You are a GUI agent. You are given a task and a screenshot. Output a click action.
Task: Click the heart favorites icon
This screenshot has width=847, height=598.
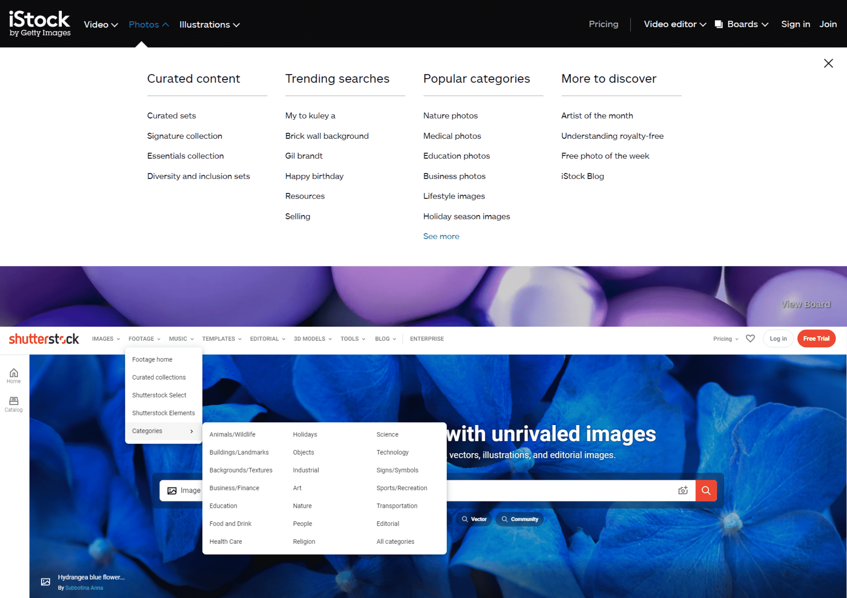click(x=750, y=338)
